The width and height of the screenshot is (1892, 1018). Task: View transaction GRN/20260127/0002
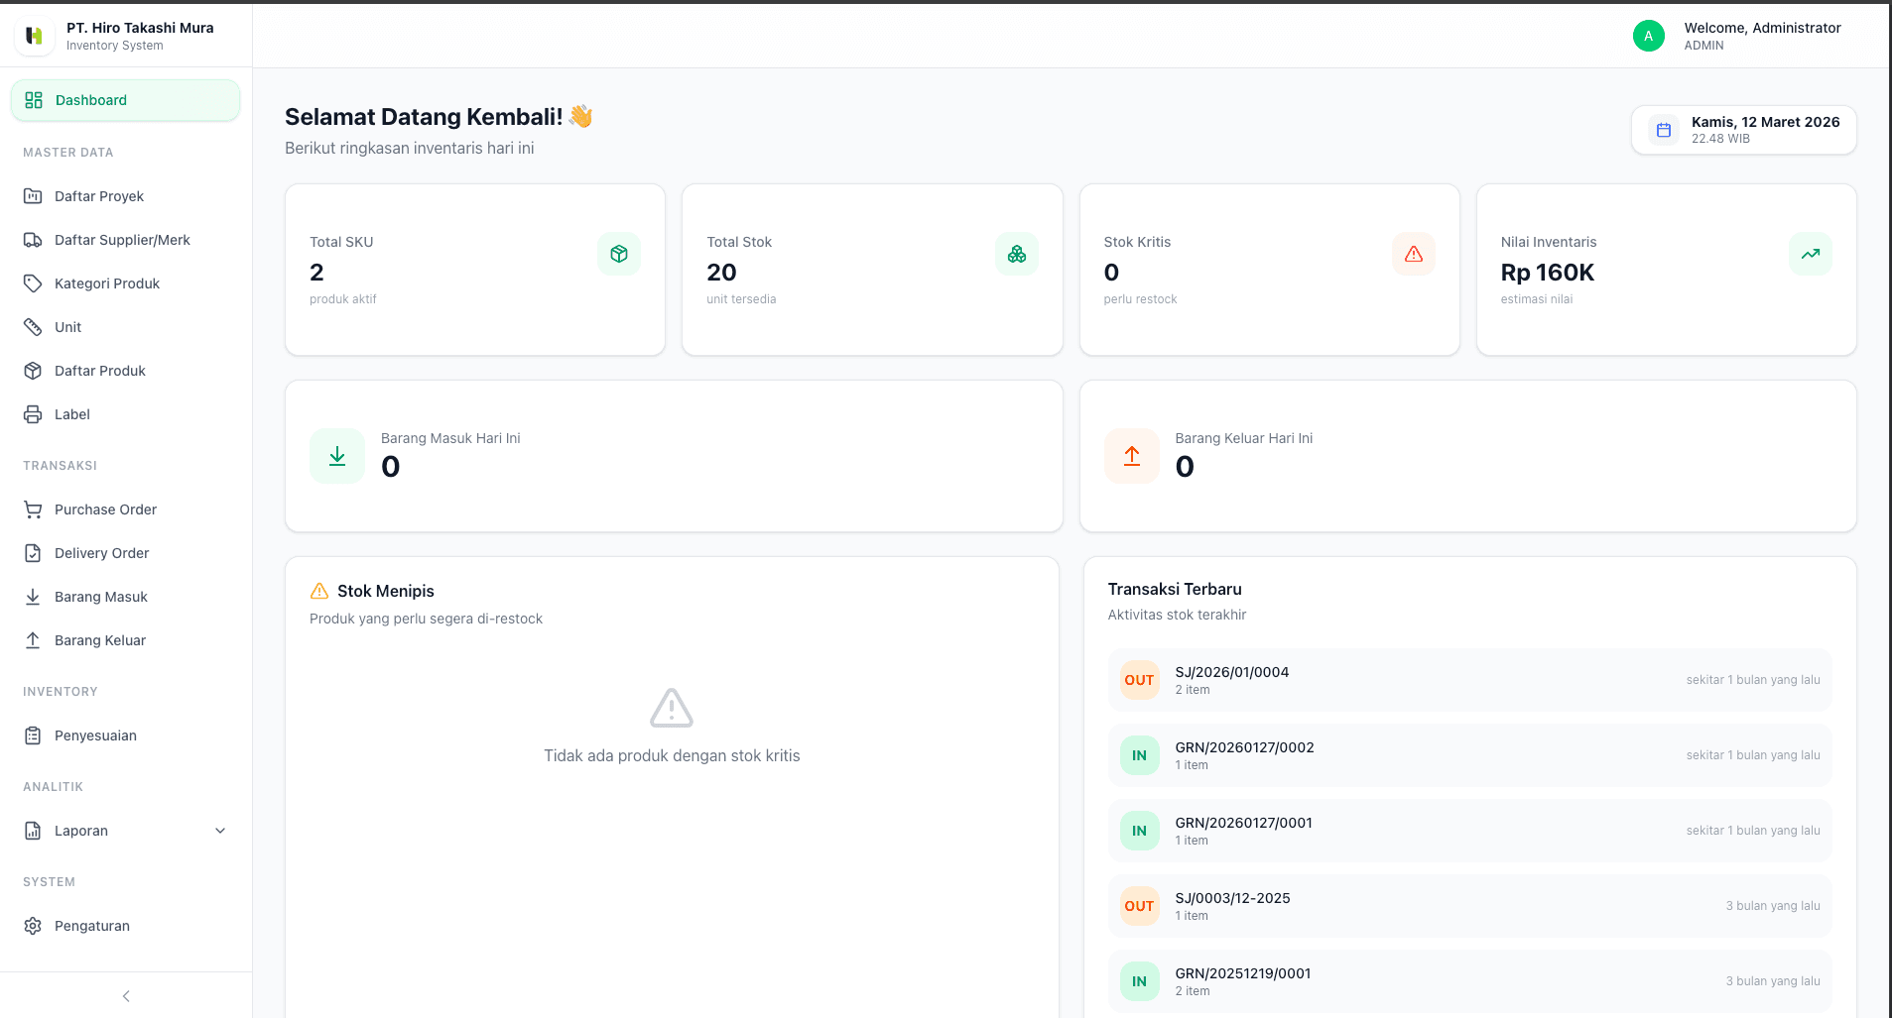[x=1244, y=747]
